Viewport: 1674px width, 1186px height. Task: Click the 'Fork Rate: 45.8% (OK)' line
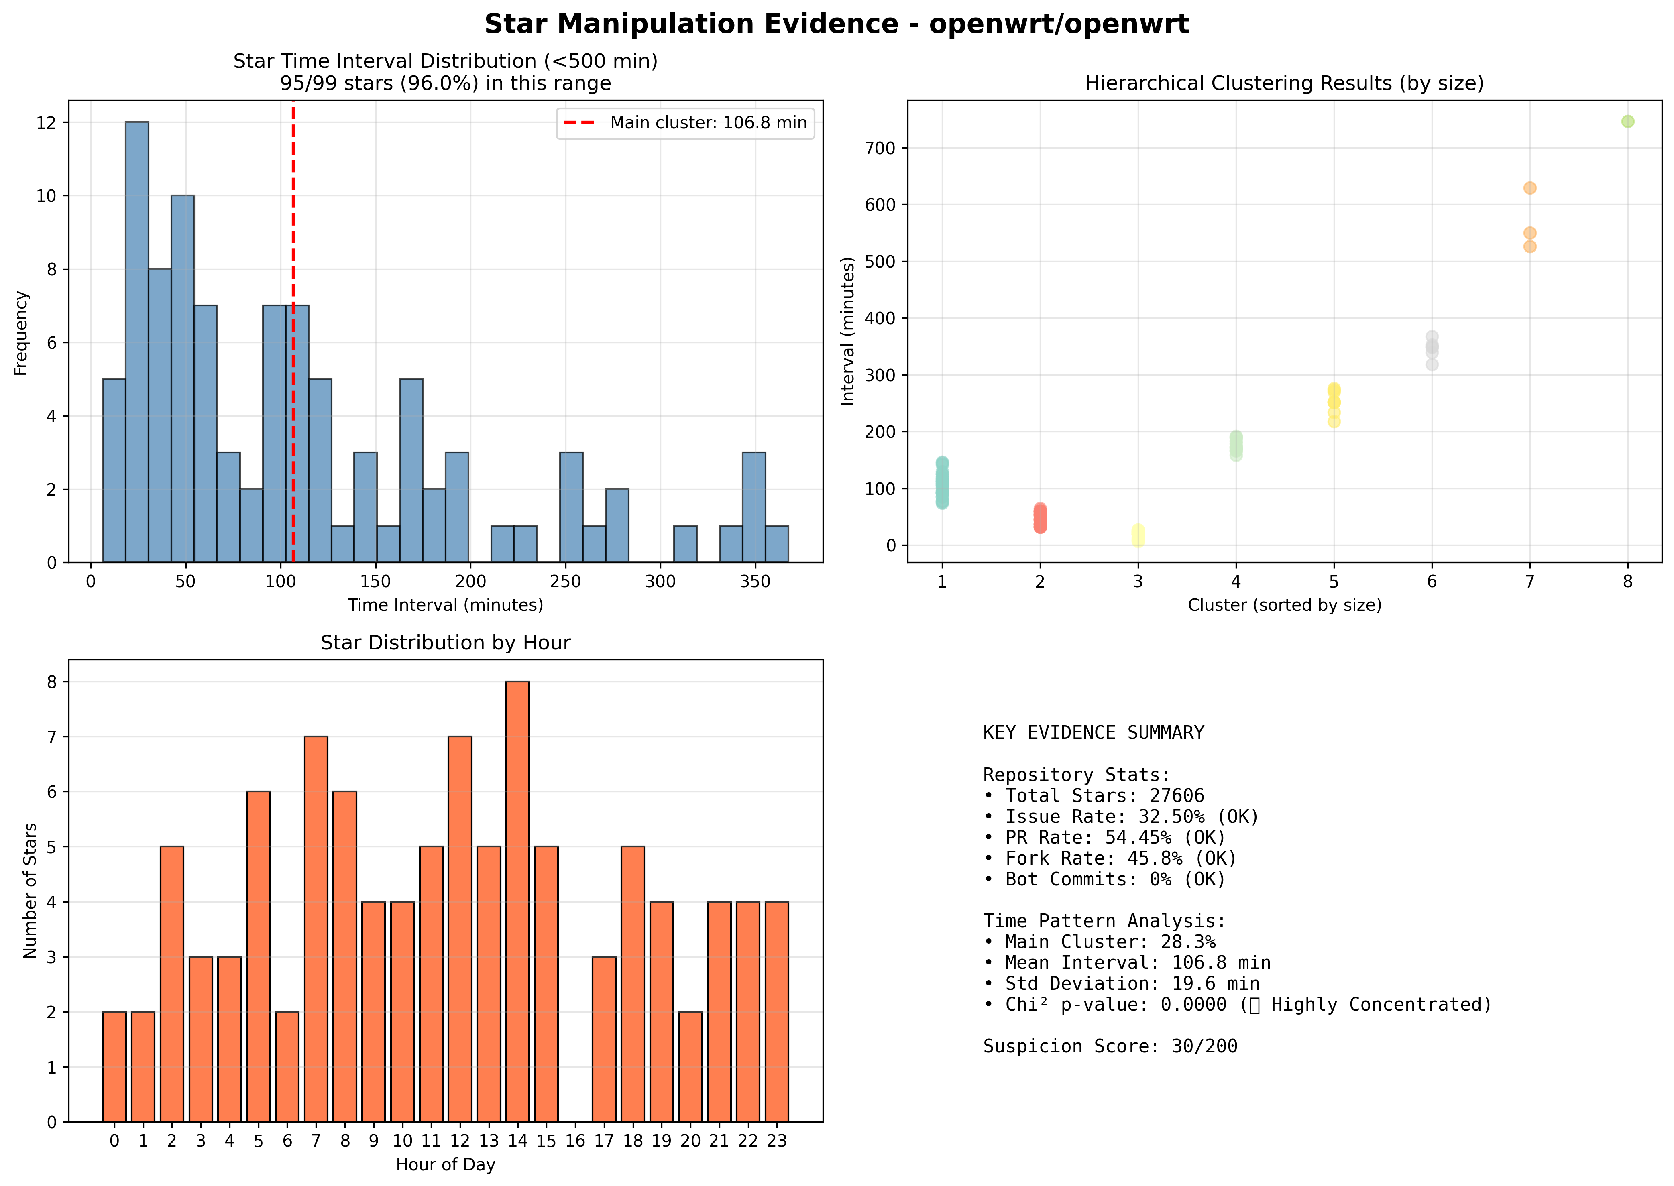point(1110,859)
